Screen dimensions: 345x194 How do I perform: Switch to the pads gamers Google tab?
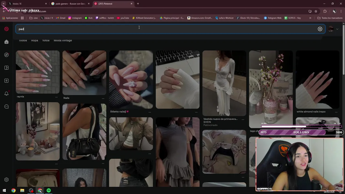[70, 4]
